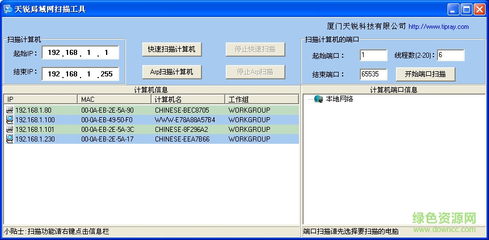Click computer icon for 192.168.1.80 row

10,110
